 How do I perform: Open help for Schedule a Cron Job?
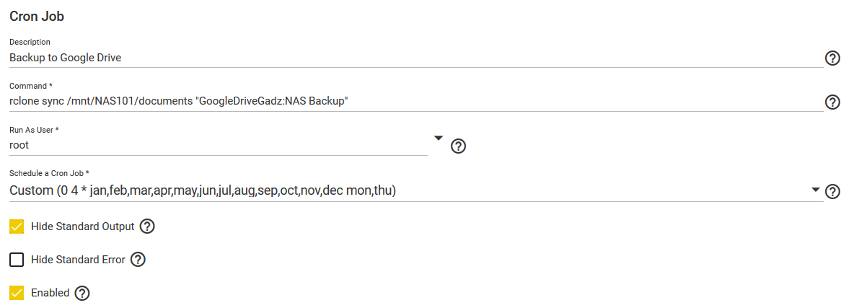click(x=832, y=191)
